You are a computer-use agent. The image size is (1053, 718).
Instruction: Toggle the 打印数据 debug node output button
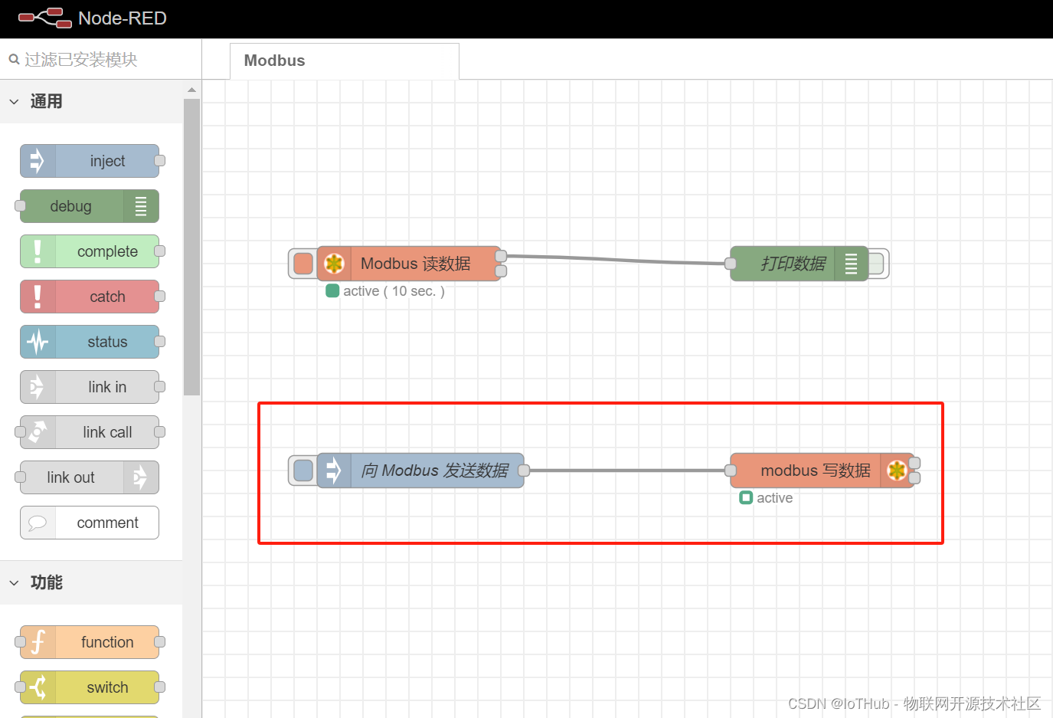click(878, 264)
